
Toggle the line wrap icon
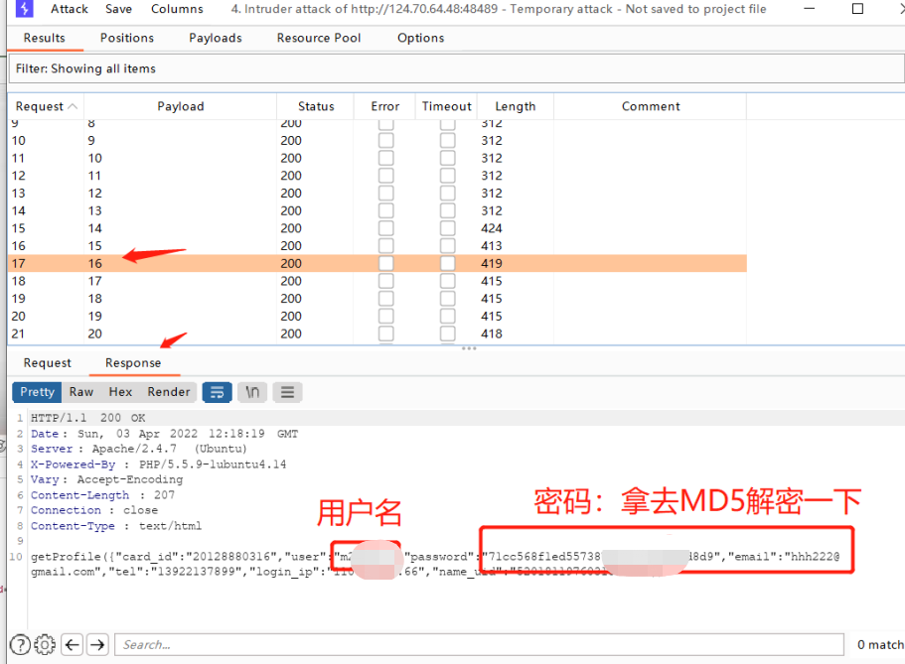pos(217,392)
